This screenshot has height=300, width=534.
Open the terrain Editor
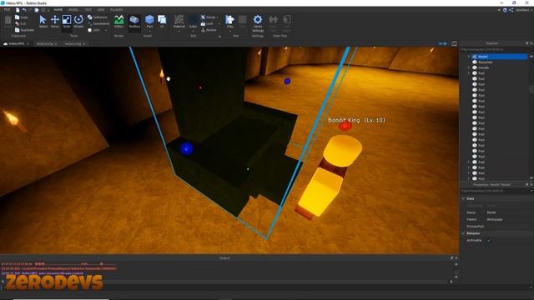(118, 22)
